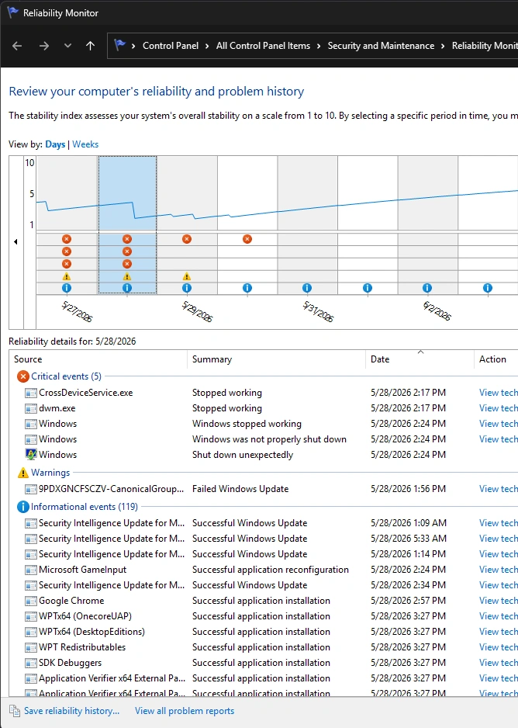Collapse the Critical events (5) group

tap(66, 376)
